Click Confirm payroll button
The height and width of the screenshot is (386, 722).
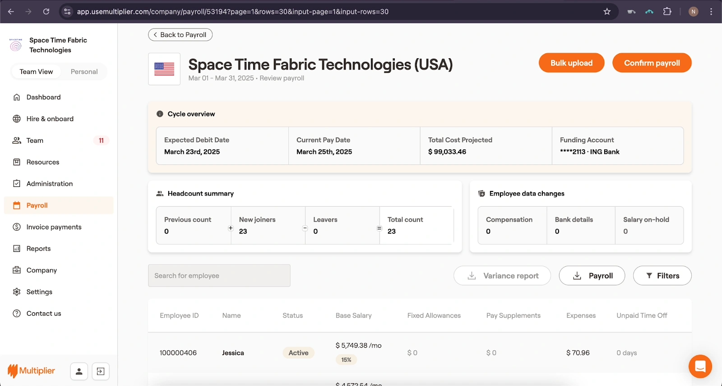point(652,63)
